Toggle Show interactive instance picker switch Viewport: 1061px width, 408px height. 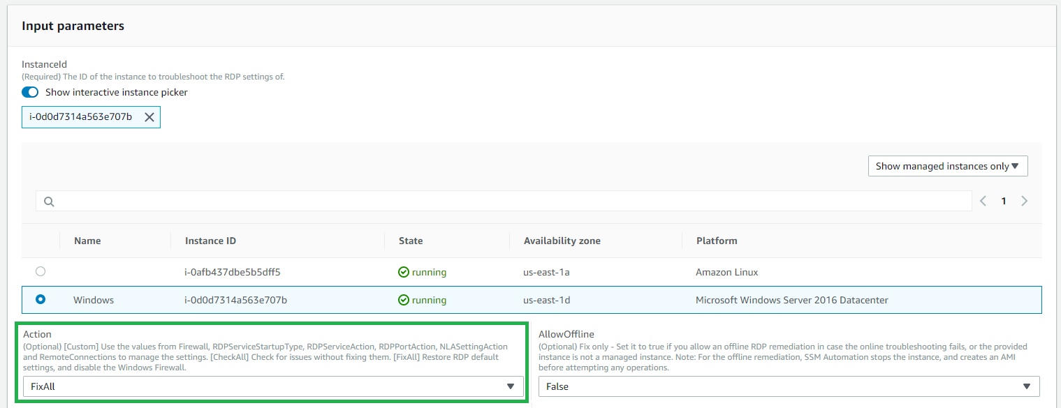coord(30,92)
